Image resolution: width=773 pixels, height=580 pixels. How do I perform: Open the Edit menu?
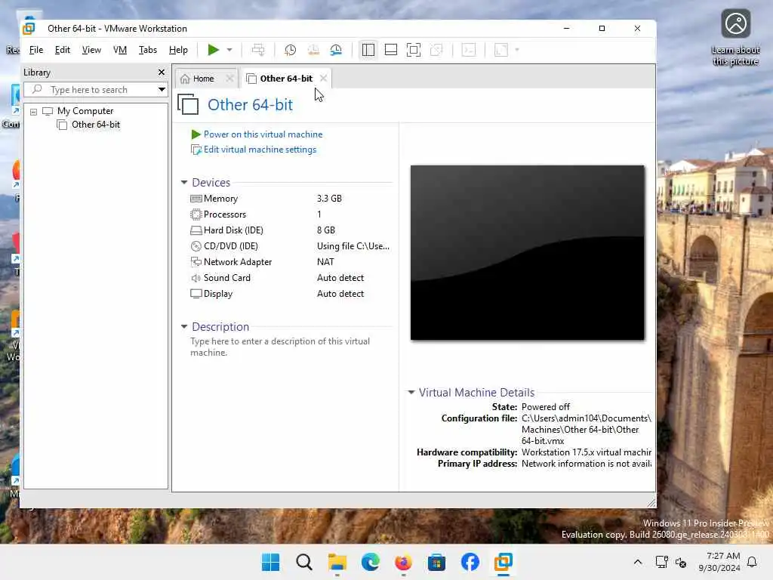point(62,50)
